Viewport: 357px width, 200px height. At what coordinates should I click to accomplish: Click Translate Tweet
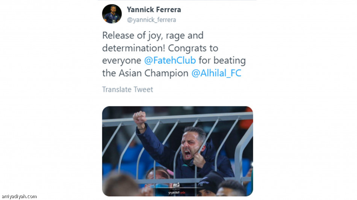[127, 89]
